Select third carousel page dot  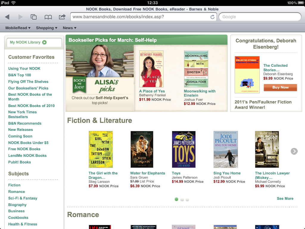pos(187,199)
